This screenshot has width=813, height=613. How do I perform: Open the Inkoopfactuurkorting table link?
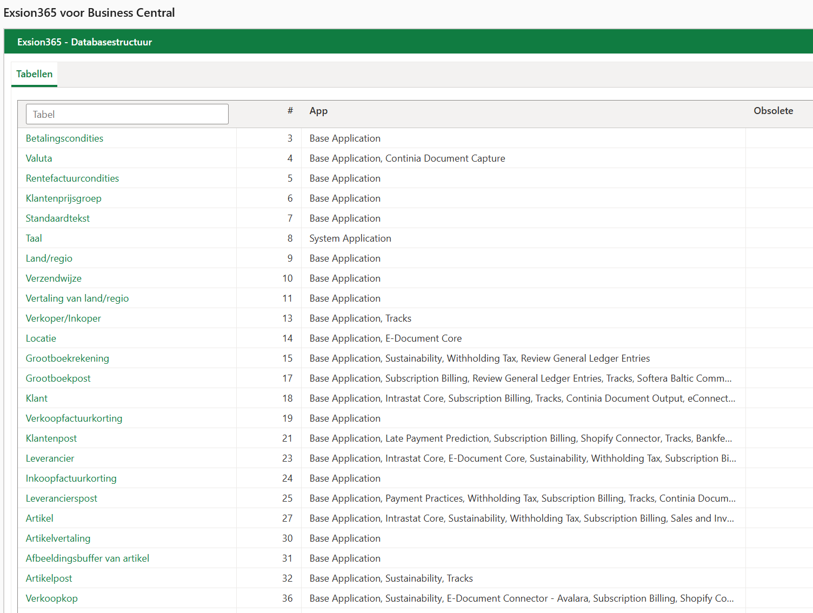71,478
